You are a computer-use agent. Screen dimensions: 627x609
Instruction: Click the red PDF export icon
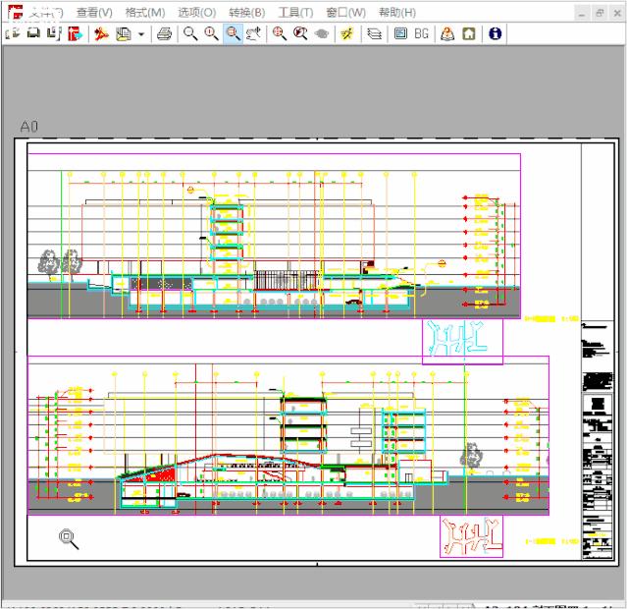101,33
